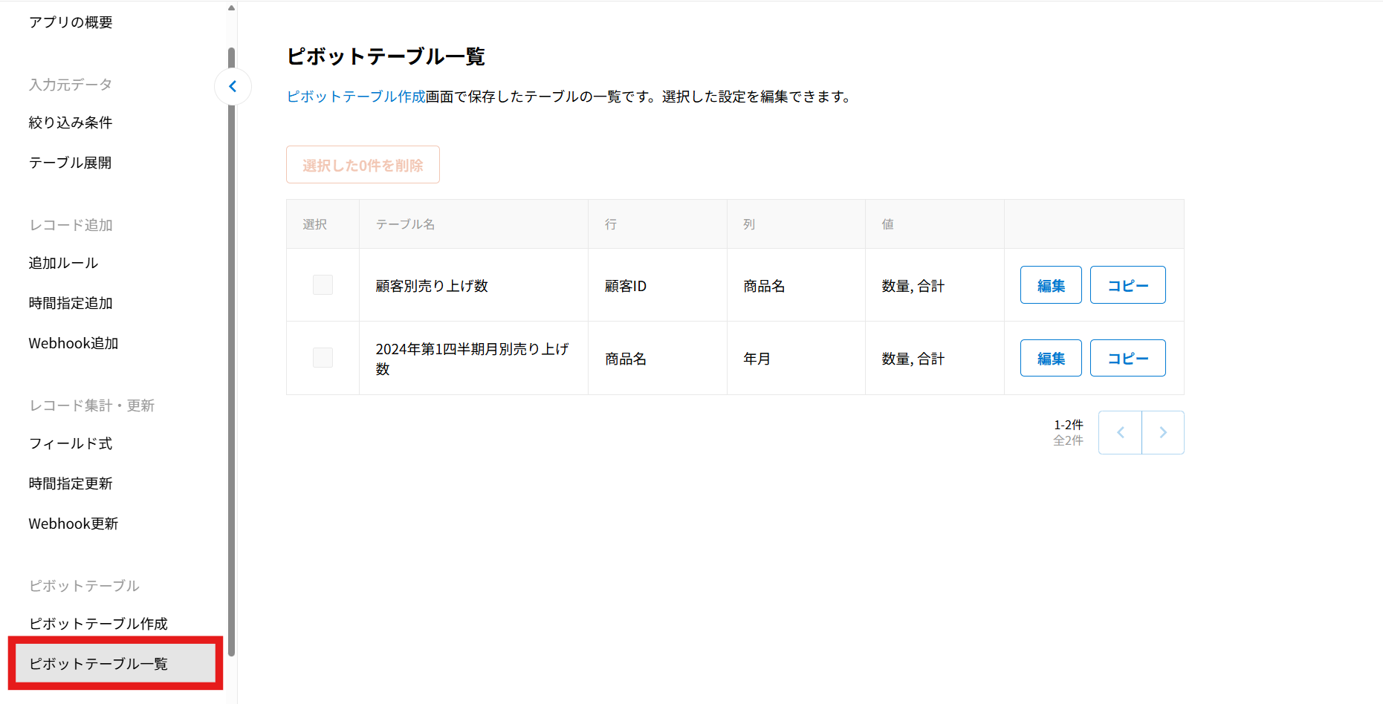Go to next page of results

click(x=1163, y=432)
